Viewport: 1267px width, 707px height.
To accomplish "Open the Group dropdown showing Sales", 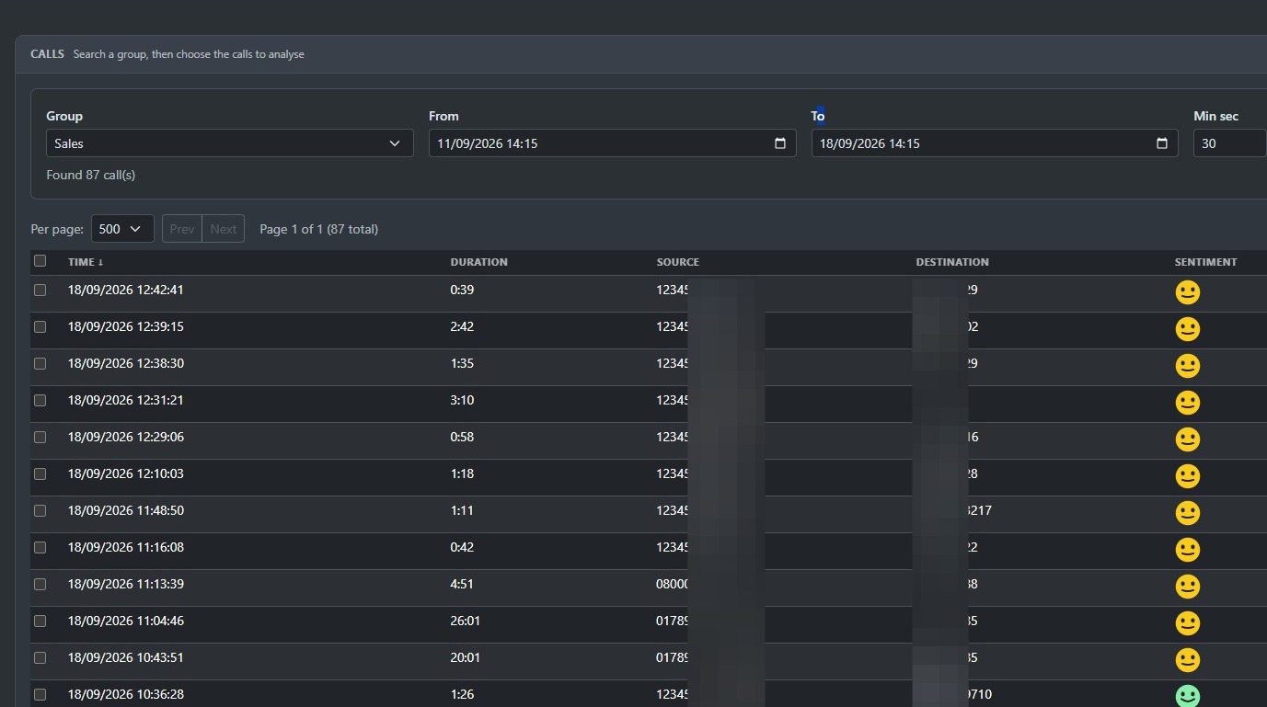I will [230, 143].
